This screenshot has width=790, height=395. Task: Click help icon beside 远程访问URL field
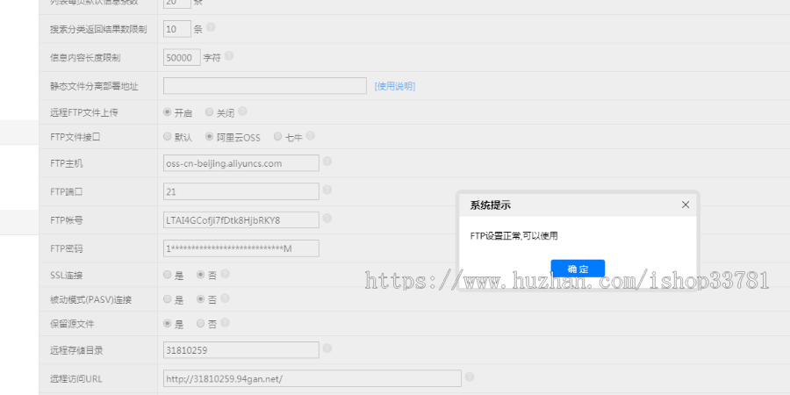469,377
